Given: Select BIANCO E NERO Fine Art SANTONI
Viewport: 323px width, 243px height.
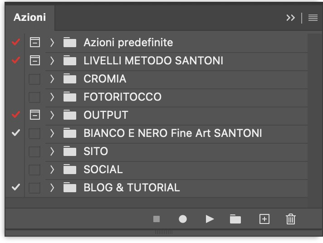Looking at the screenshot, I should coord(172,133).
